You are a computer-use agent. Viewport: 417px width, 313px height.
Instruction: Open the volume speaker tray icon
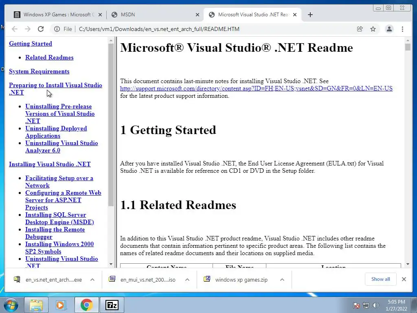[x=376, y=305]
